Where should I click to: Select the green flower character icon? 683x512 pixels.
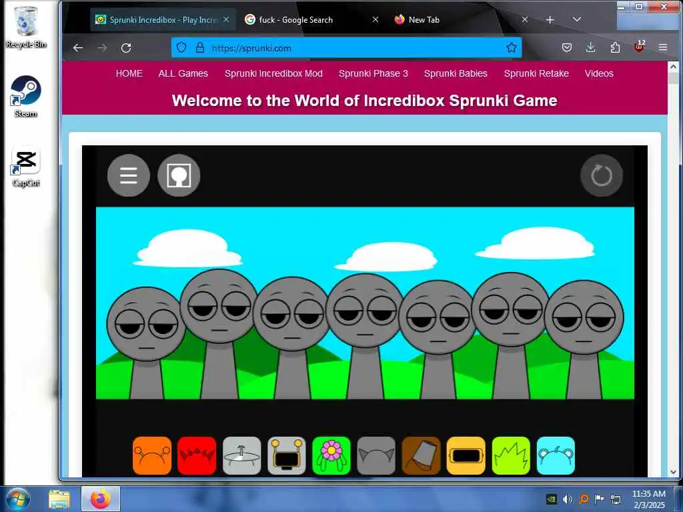click(331, 455)
